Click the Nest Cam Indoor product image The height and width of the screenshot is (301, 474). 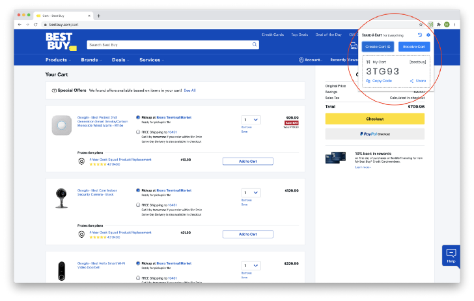click(62, 198)
